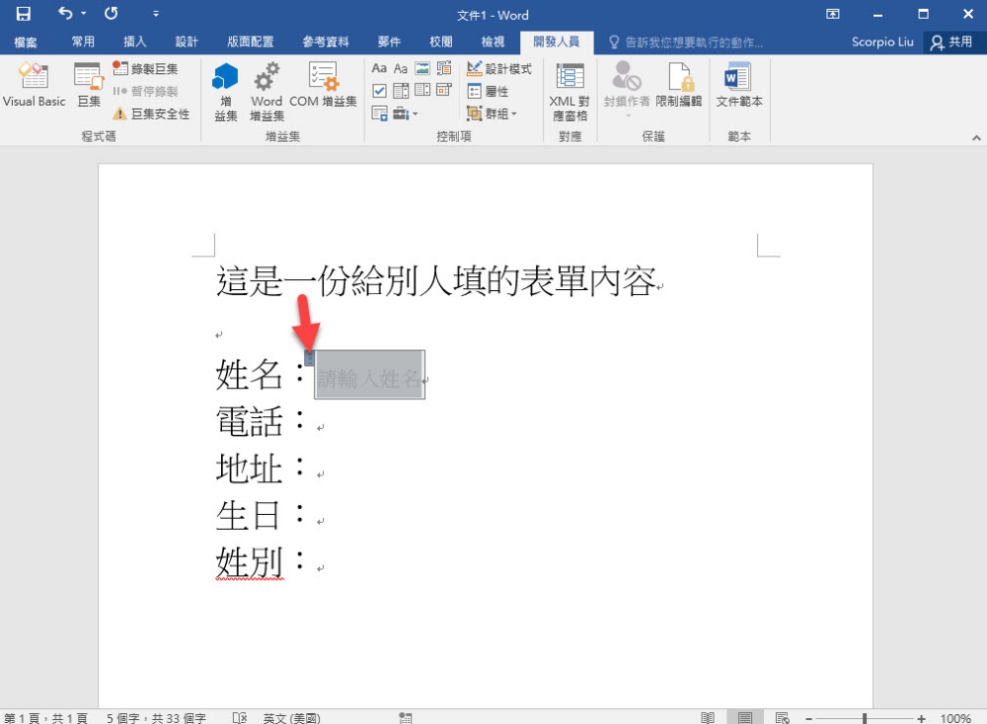Open 巨集安全性 macro security settings
987x724 pixels.
pos(151,113)
